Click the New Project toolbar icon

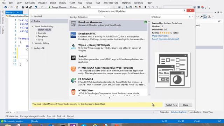tap(17, 7)
